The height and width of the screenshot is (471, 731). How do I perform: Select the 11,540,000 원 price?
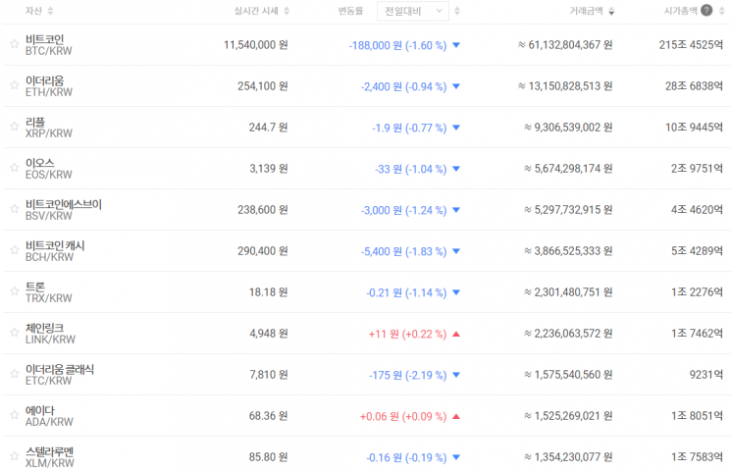(x=256, y=45)
